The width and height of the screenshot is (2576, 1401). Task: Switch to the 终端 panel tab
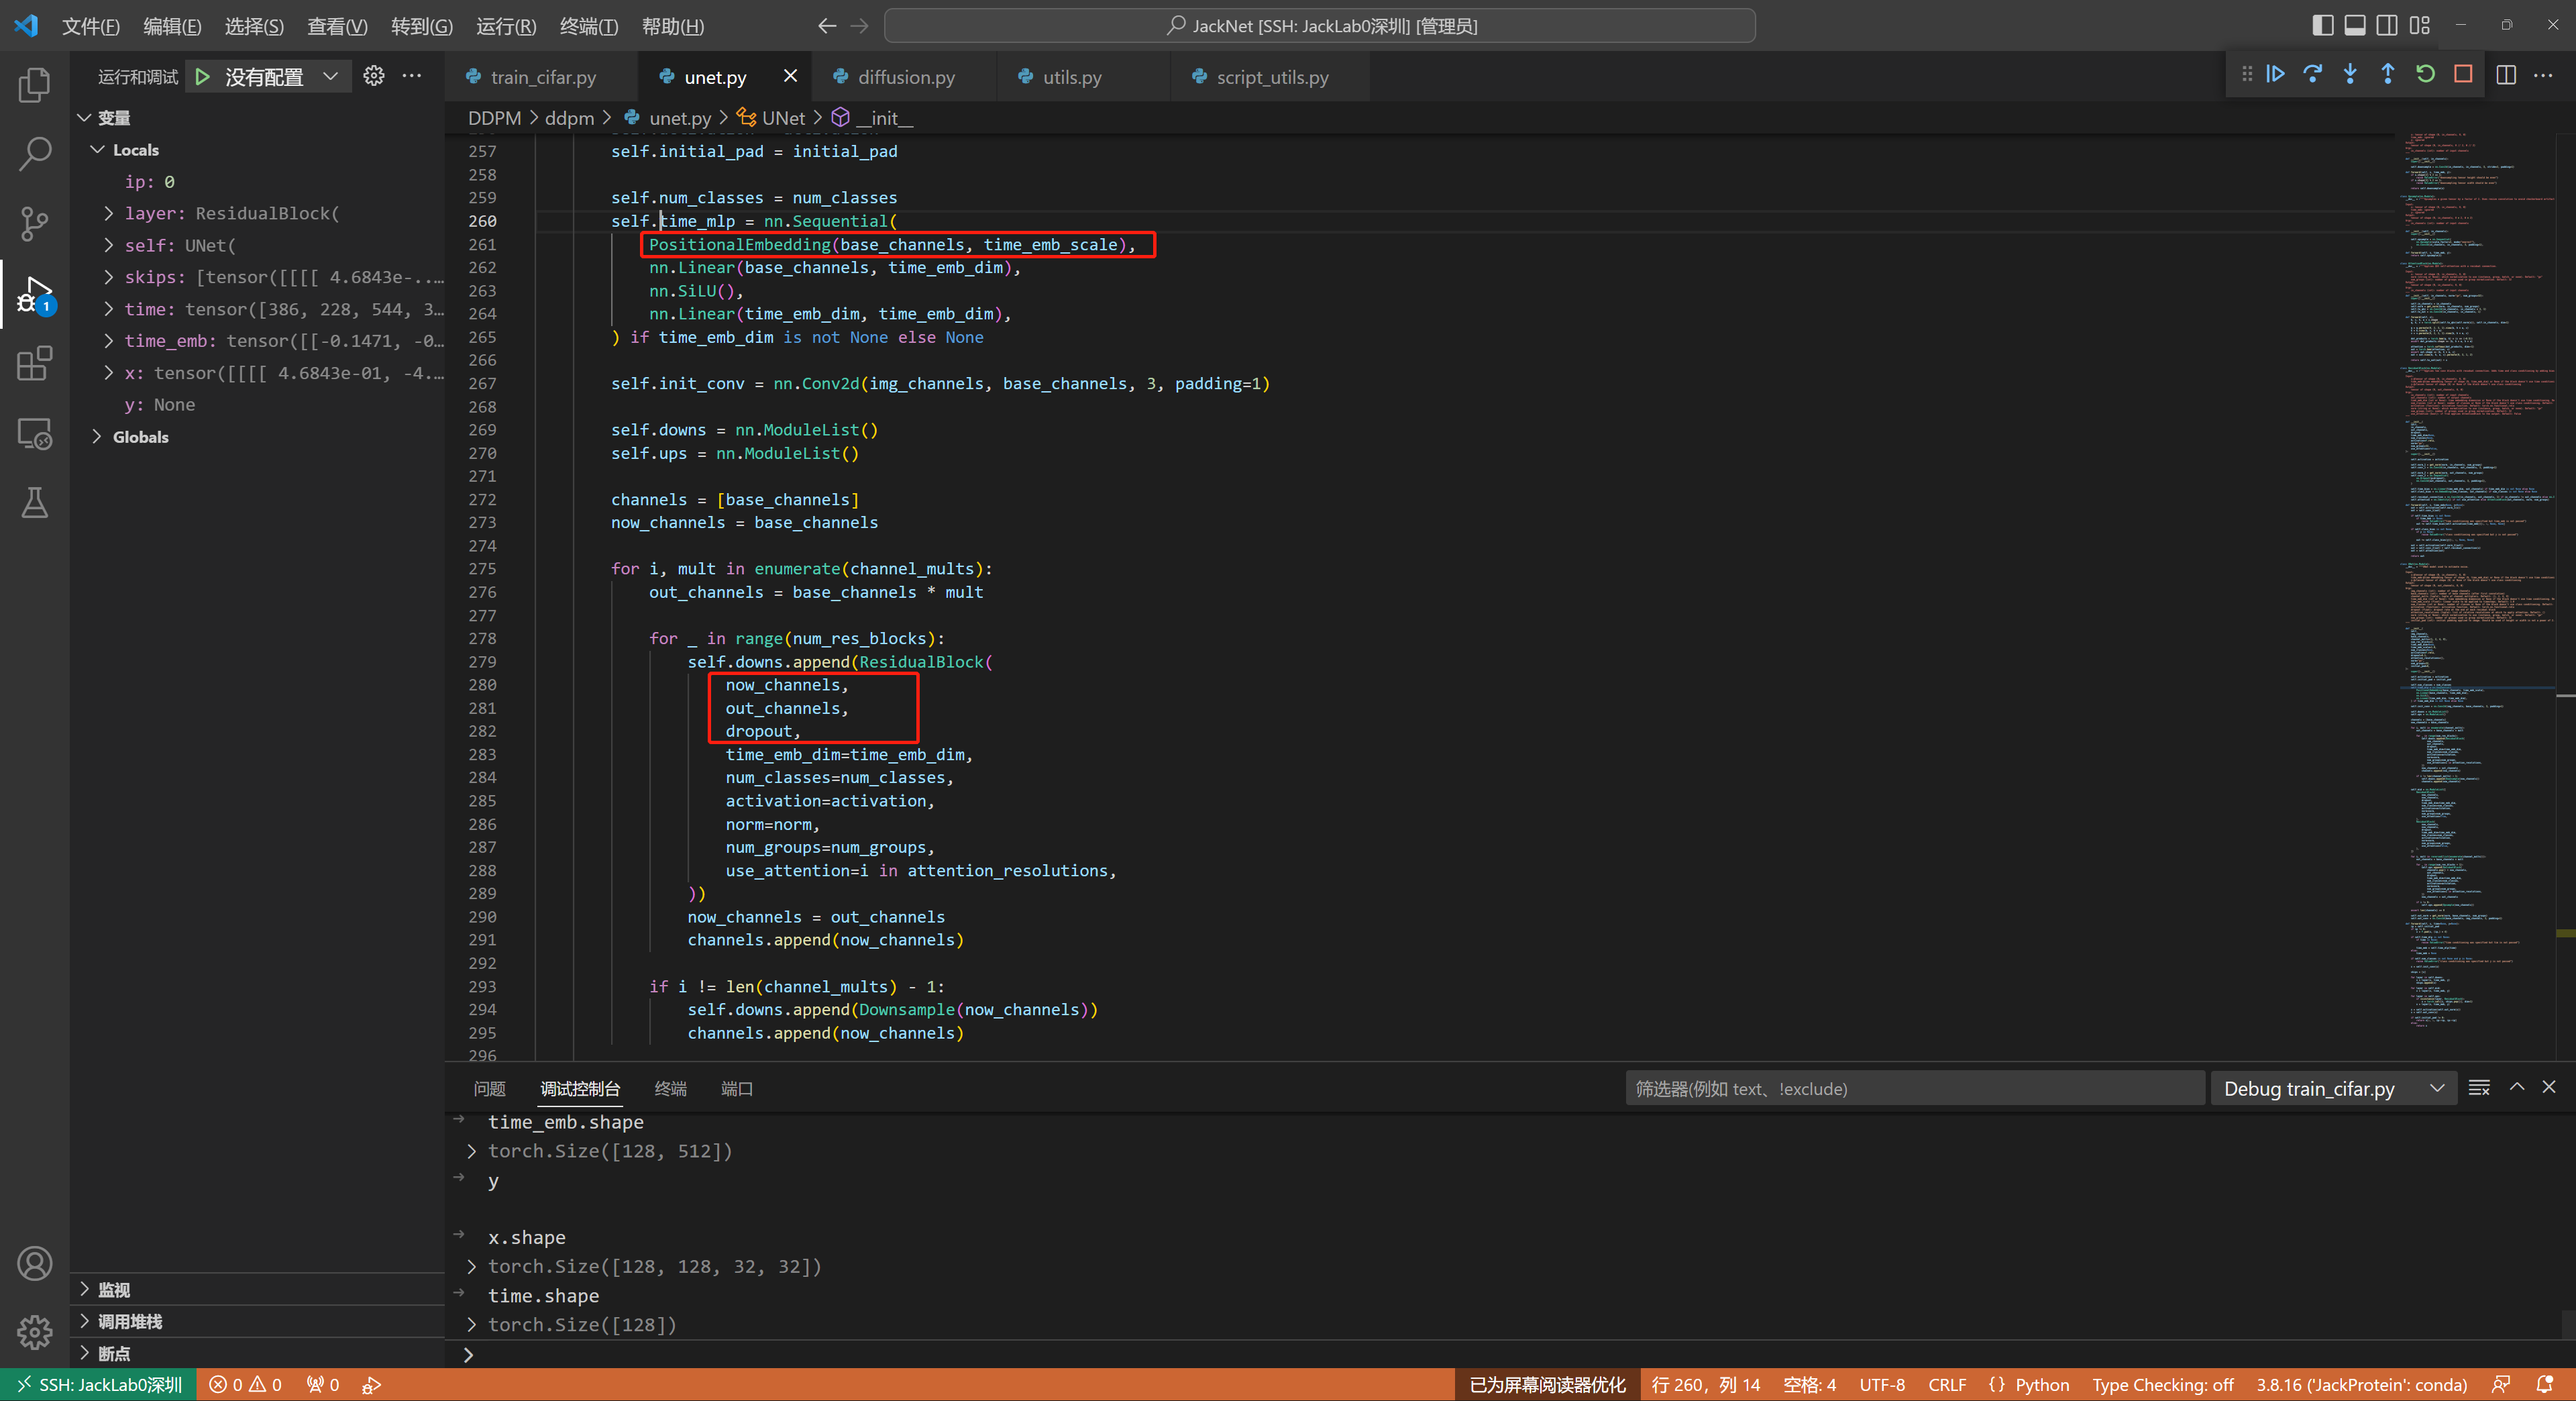670,1088
